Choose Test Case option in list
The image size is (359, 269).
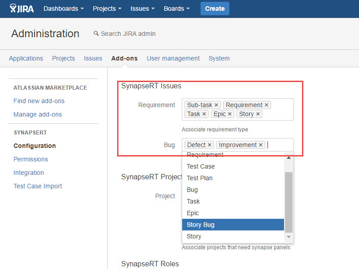201,166
